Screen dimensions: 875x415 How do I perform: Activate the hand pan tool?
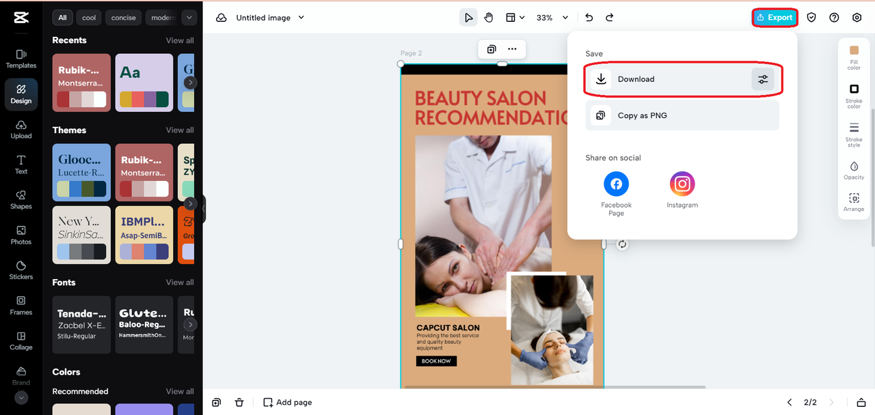(x=489, y=18)
